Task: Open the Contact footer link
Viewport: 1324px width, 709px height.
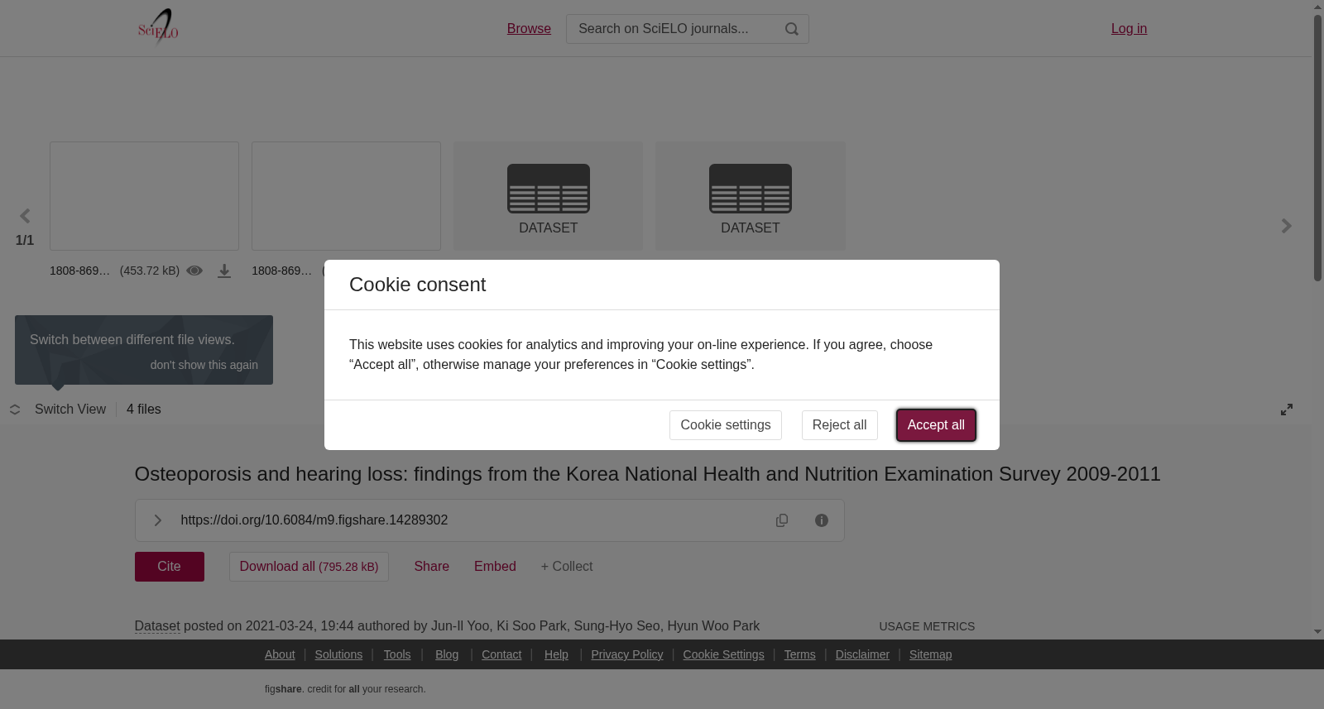Action: 501,654
